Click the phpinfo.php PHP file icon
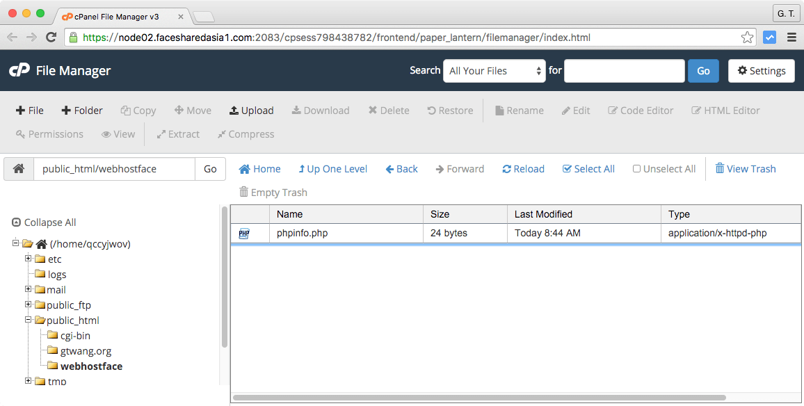Viewport: 804px width, 406px height. (x=244, y=234)
